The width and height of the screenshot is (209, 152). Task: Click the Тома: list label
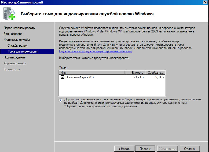63,68
